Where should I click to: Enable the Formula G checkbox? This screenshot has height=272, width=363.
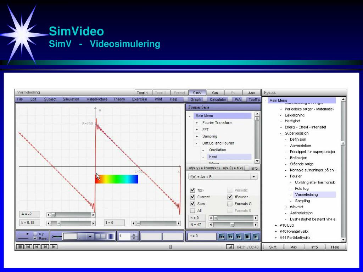(230, 204)
